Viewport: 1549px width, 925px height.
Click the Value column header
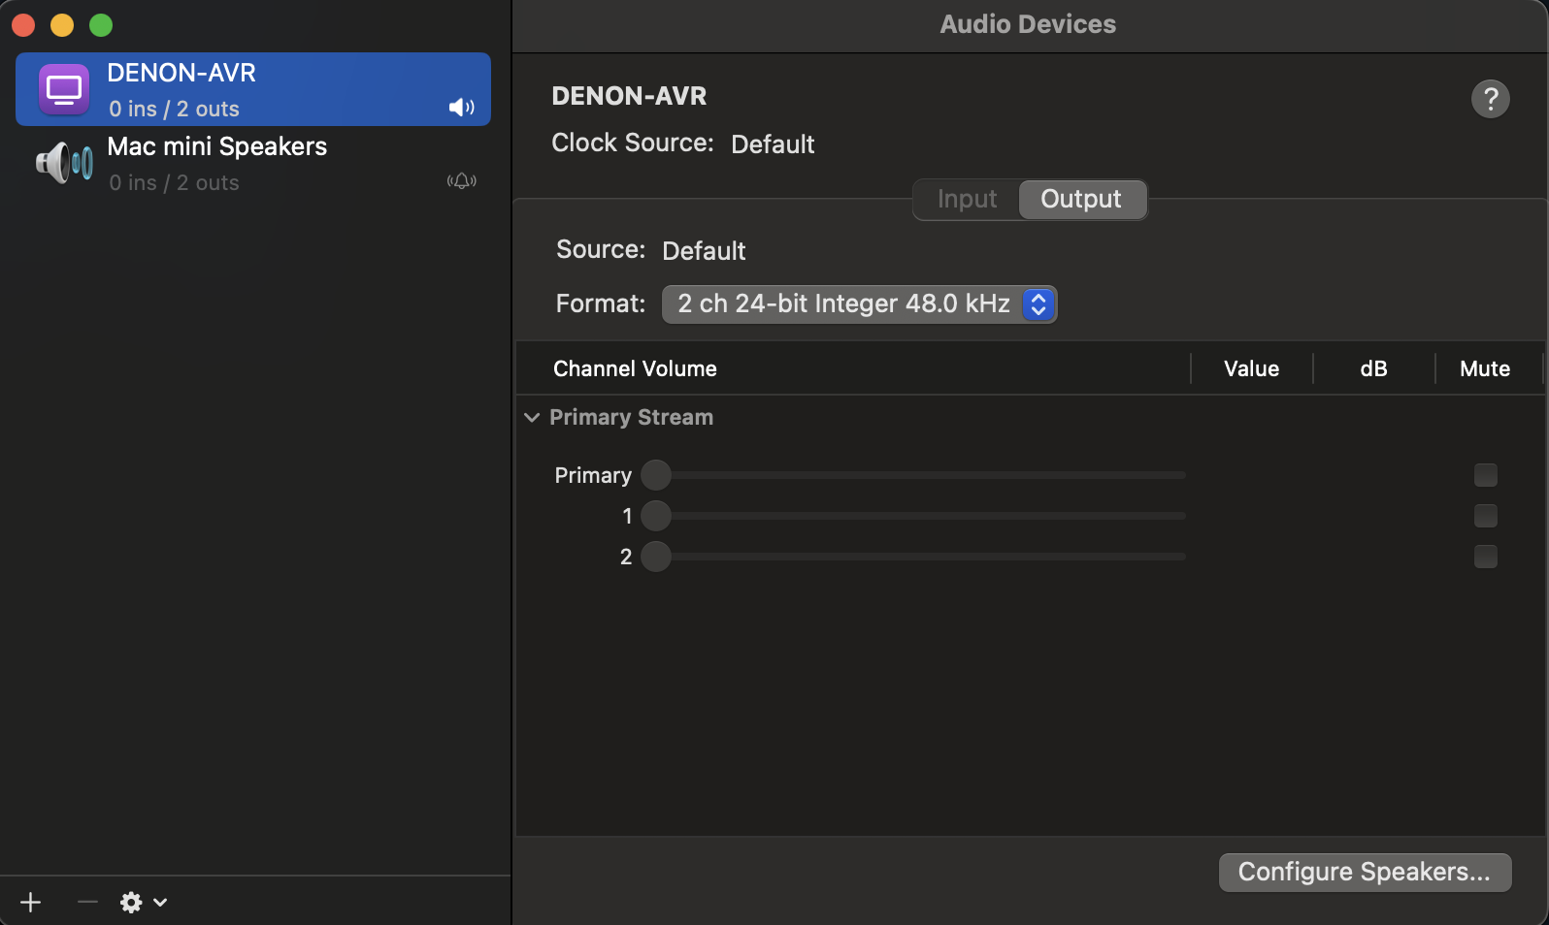[x=1251, y=368]
